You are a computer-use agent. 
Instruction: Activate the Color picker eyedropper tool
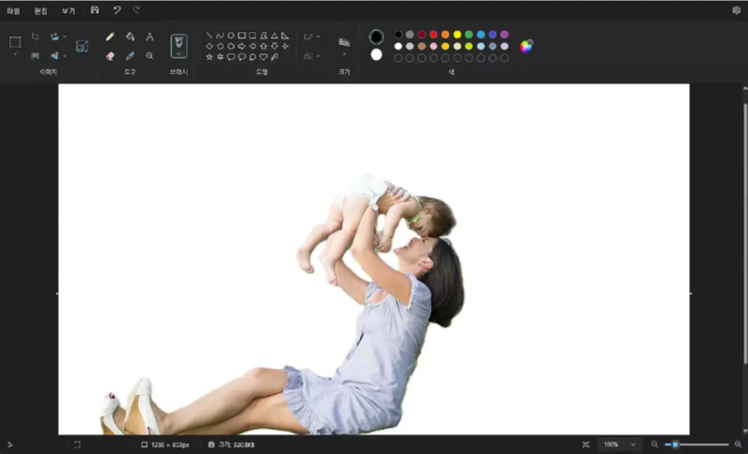pyautogui.click(x=130, y=56)
